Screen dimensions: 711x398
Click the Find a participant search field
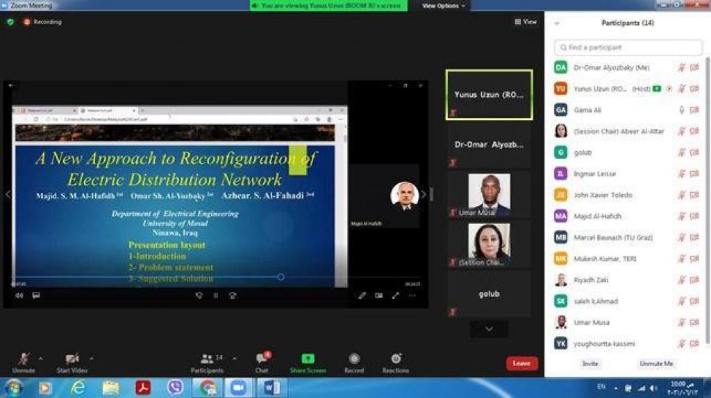(x=628, y=48)
